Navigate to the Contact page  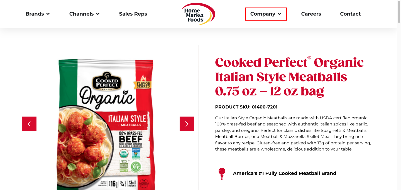click(350, 14)
